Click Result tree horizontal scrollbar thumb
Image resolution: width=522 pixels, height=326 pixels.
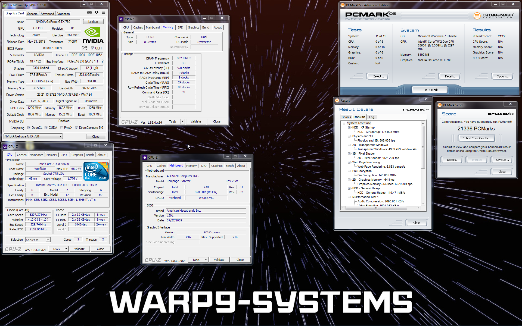click(x=376, y=208)
